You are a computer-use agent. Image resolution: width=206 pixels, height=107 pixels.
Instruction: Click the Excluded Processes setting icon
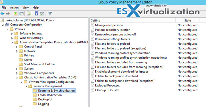(x=92, y=86)
